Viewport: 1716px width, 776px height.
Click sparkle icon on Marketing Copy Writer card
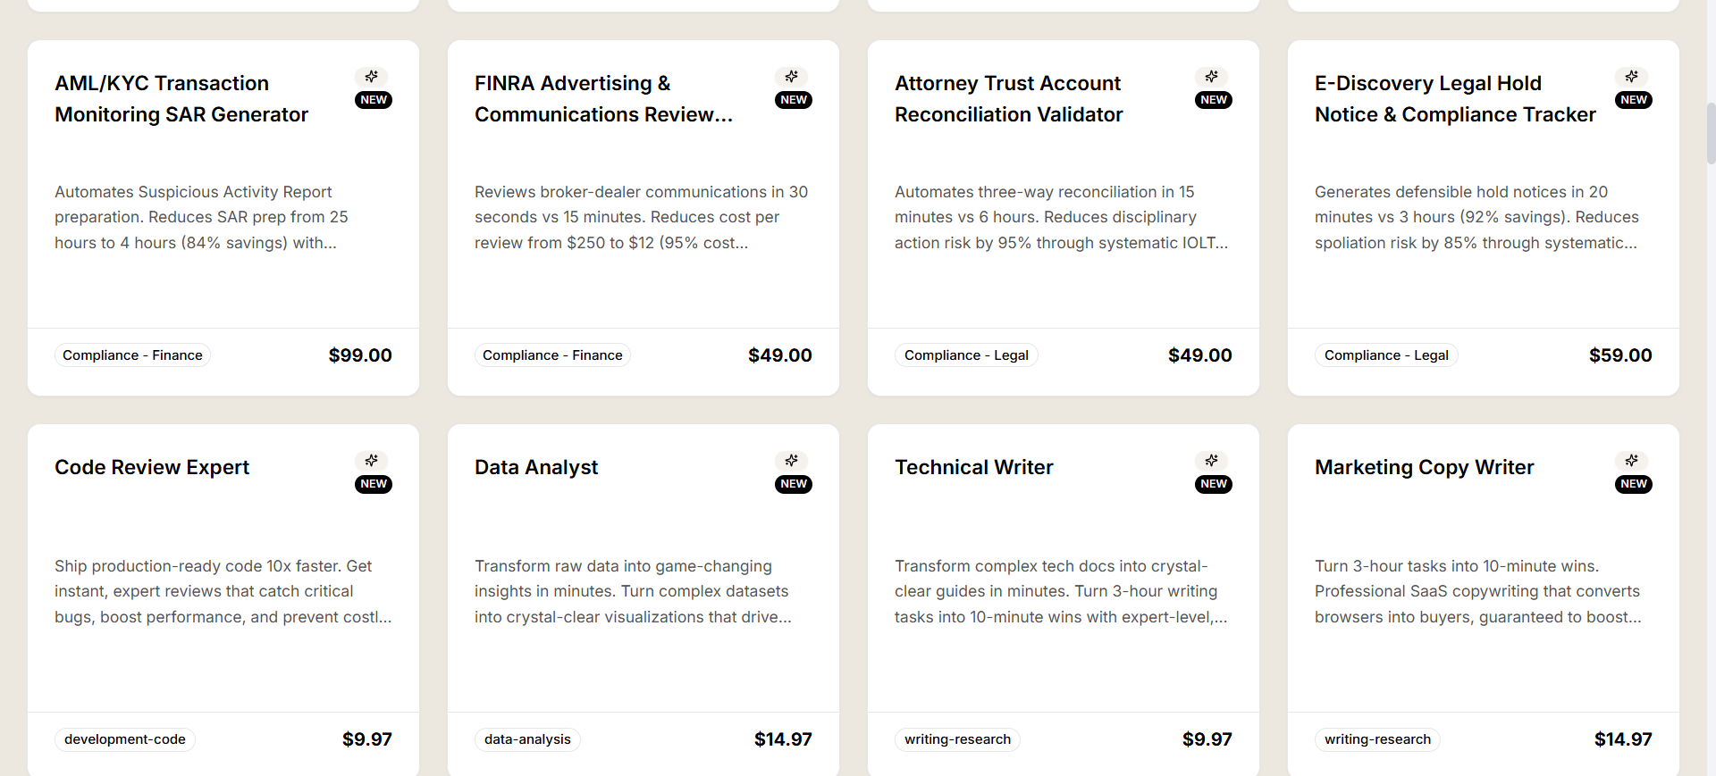1632,461
